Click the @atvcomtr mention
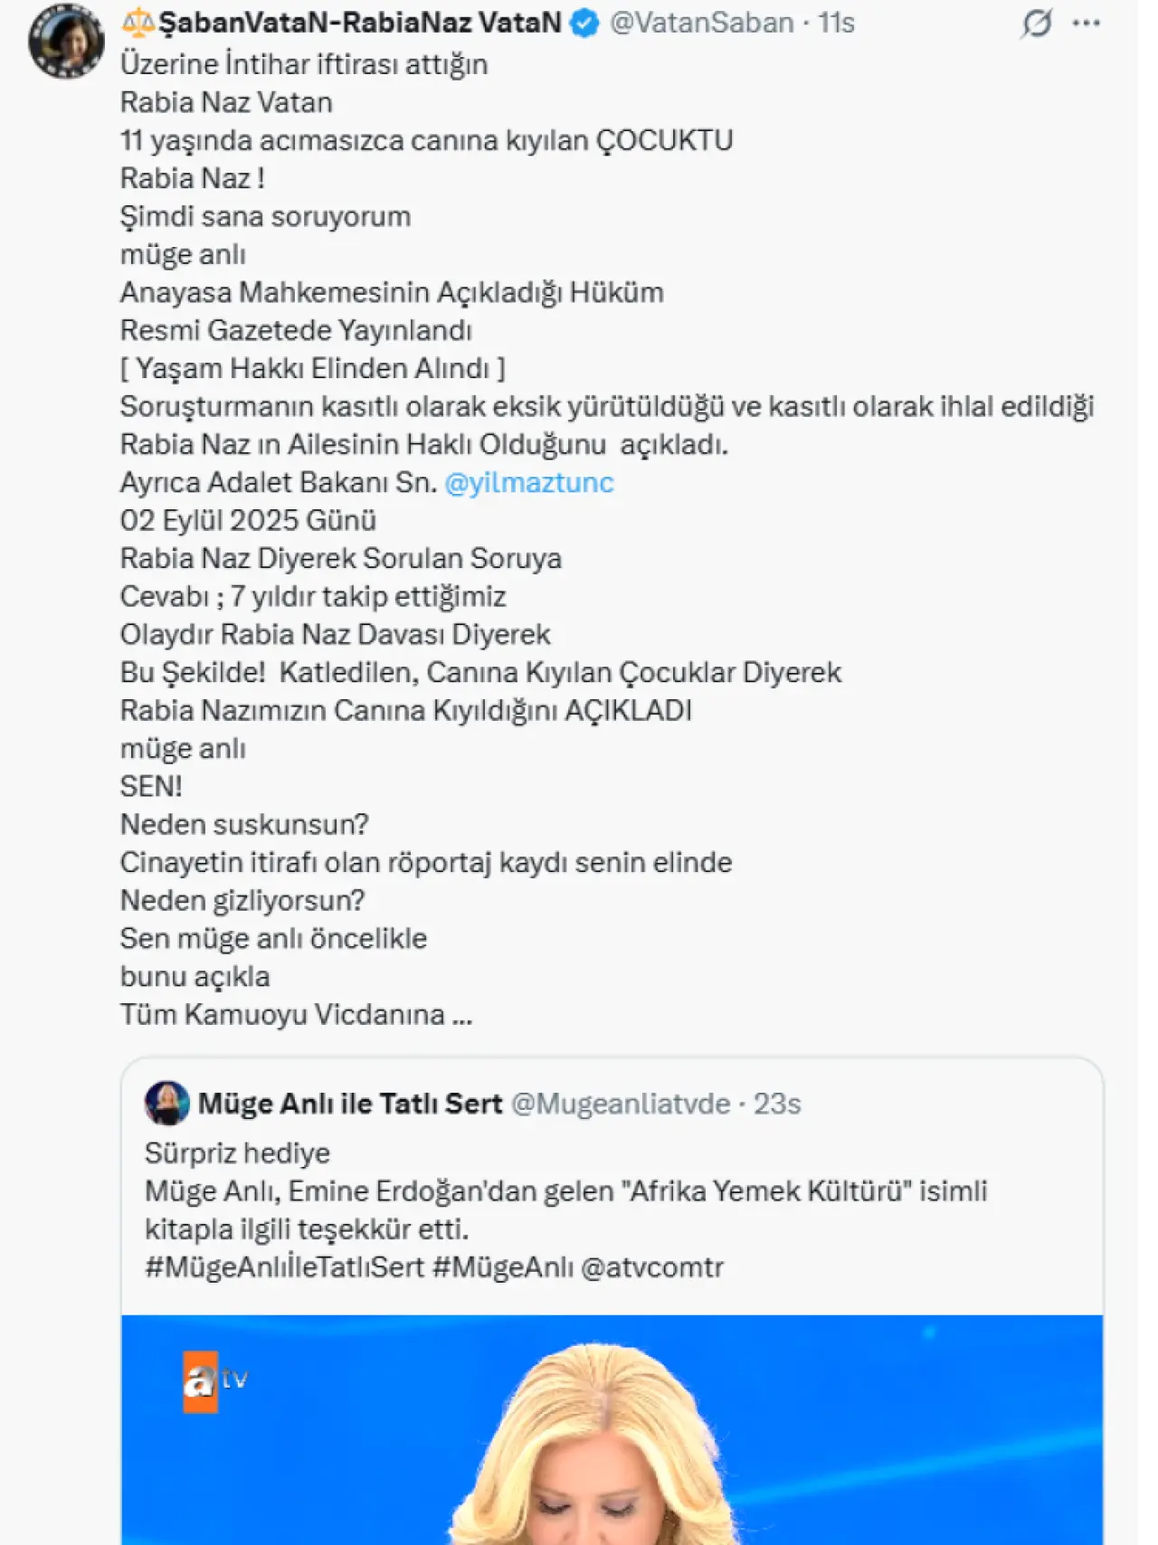Screen dimensions: 1158x1545 [652, 1267]
